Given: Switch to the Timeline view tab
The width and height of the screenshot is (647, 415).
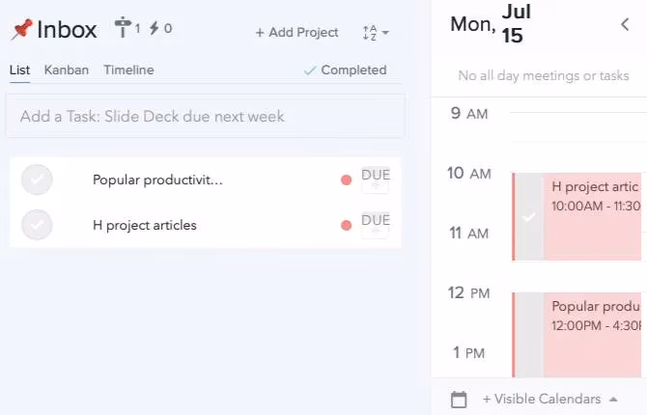Looking at the screenshot, I should pos(128,70).
